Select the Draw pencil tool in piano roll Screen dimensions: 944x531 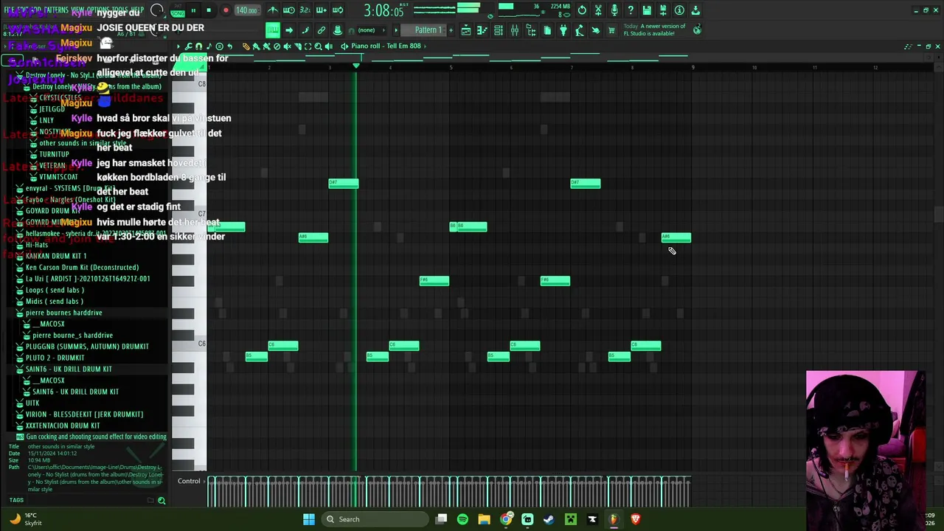[246, 46]
